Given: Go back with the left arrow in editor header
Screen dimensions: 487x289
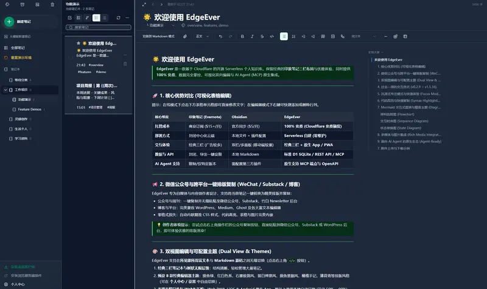Looking at the screenshot, I should (153, 4).
